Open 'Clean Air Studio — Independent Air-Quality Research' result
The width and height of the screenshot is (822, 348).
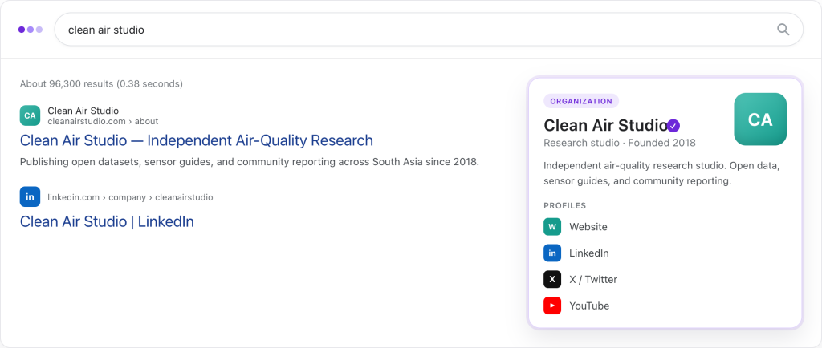pyautogui.click(x=197, y=140)
